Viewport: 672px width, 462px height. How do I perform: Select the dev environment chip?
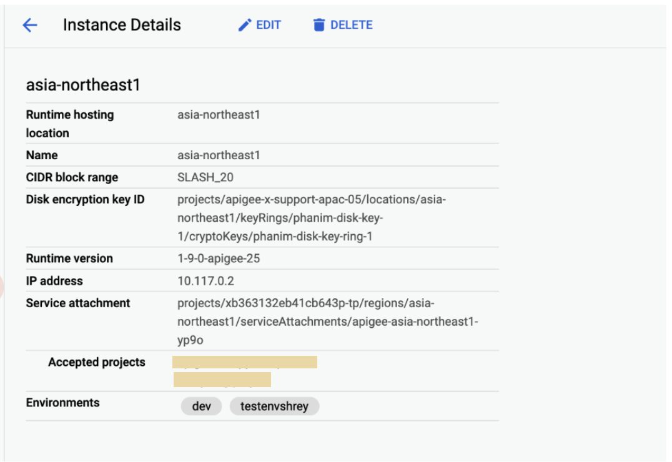coord(201,406)
